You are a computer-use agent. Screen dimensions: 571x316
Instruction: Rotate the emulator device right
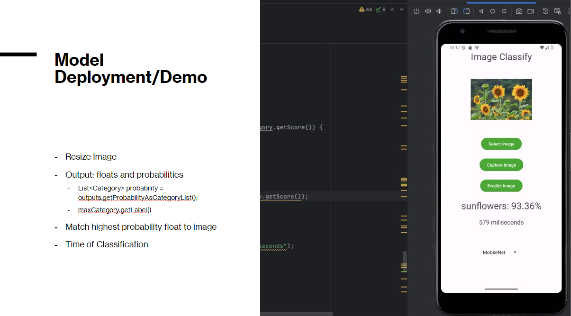pos(466,11)
